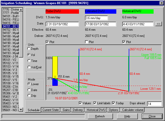165x121 pixels.
Task: Select site 94190 - Myall in list
Action: pyautogui.click(x=11, y=43)
